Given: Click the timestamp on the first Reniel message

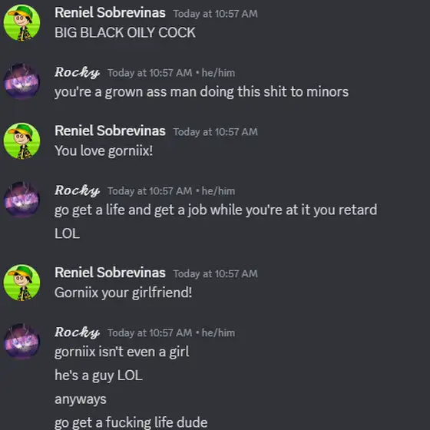Looking at the screenshot, I should [x=215, y=14].
